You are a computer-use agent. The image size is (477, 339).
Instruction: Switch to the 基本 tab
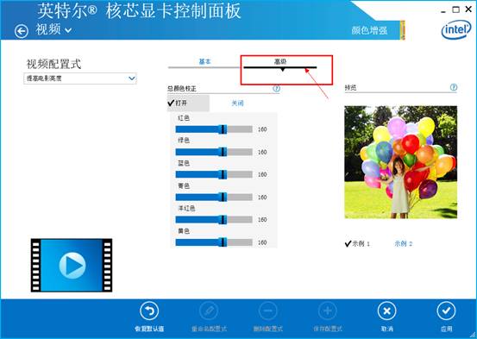(204, 62)
